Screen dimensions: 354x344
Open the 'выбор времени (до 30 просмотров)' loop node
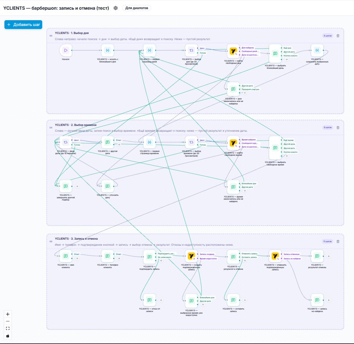(191, 142)
